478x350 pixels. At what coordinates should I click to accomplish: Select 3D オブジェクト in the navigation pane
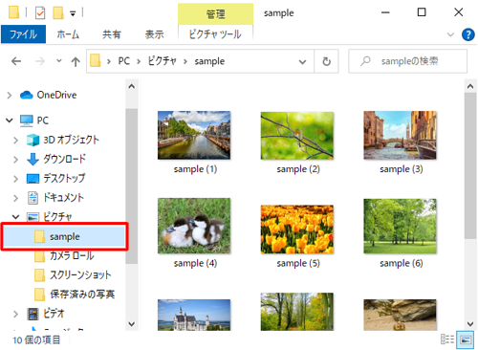63,140
